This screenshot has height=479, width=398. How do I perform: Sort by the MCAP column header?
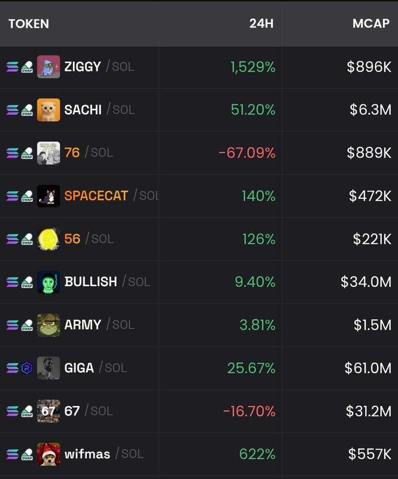pyautogui.click(x=371, y=24)
